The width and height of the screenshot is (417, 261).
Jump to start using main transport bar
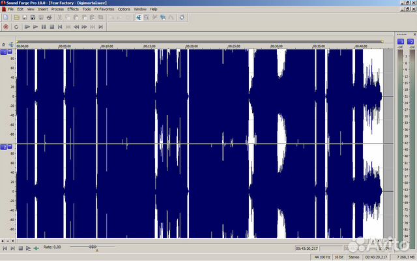point(60,27)
